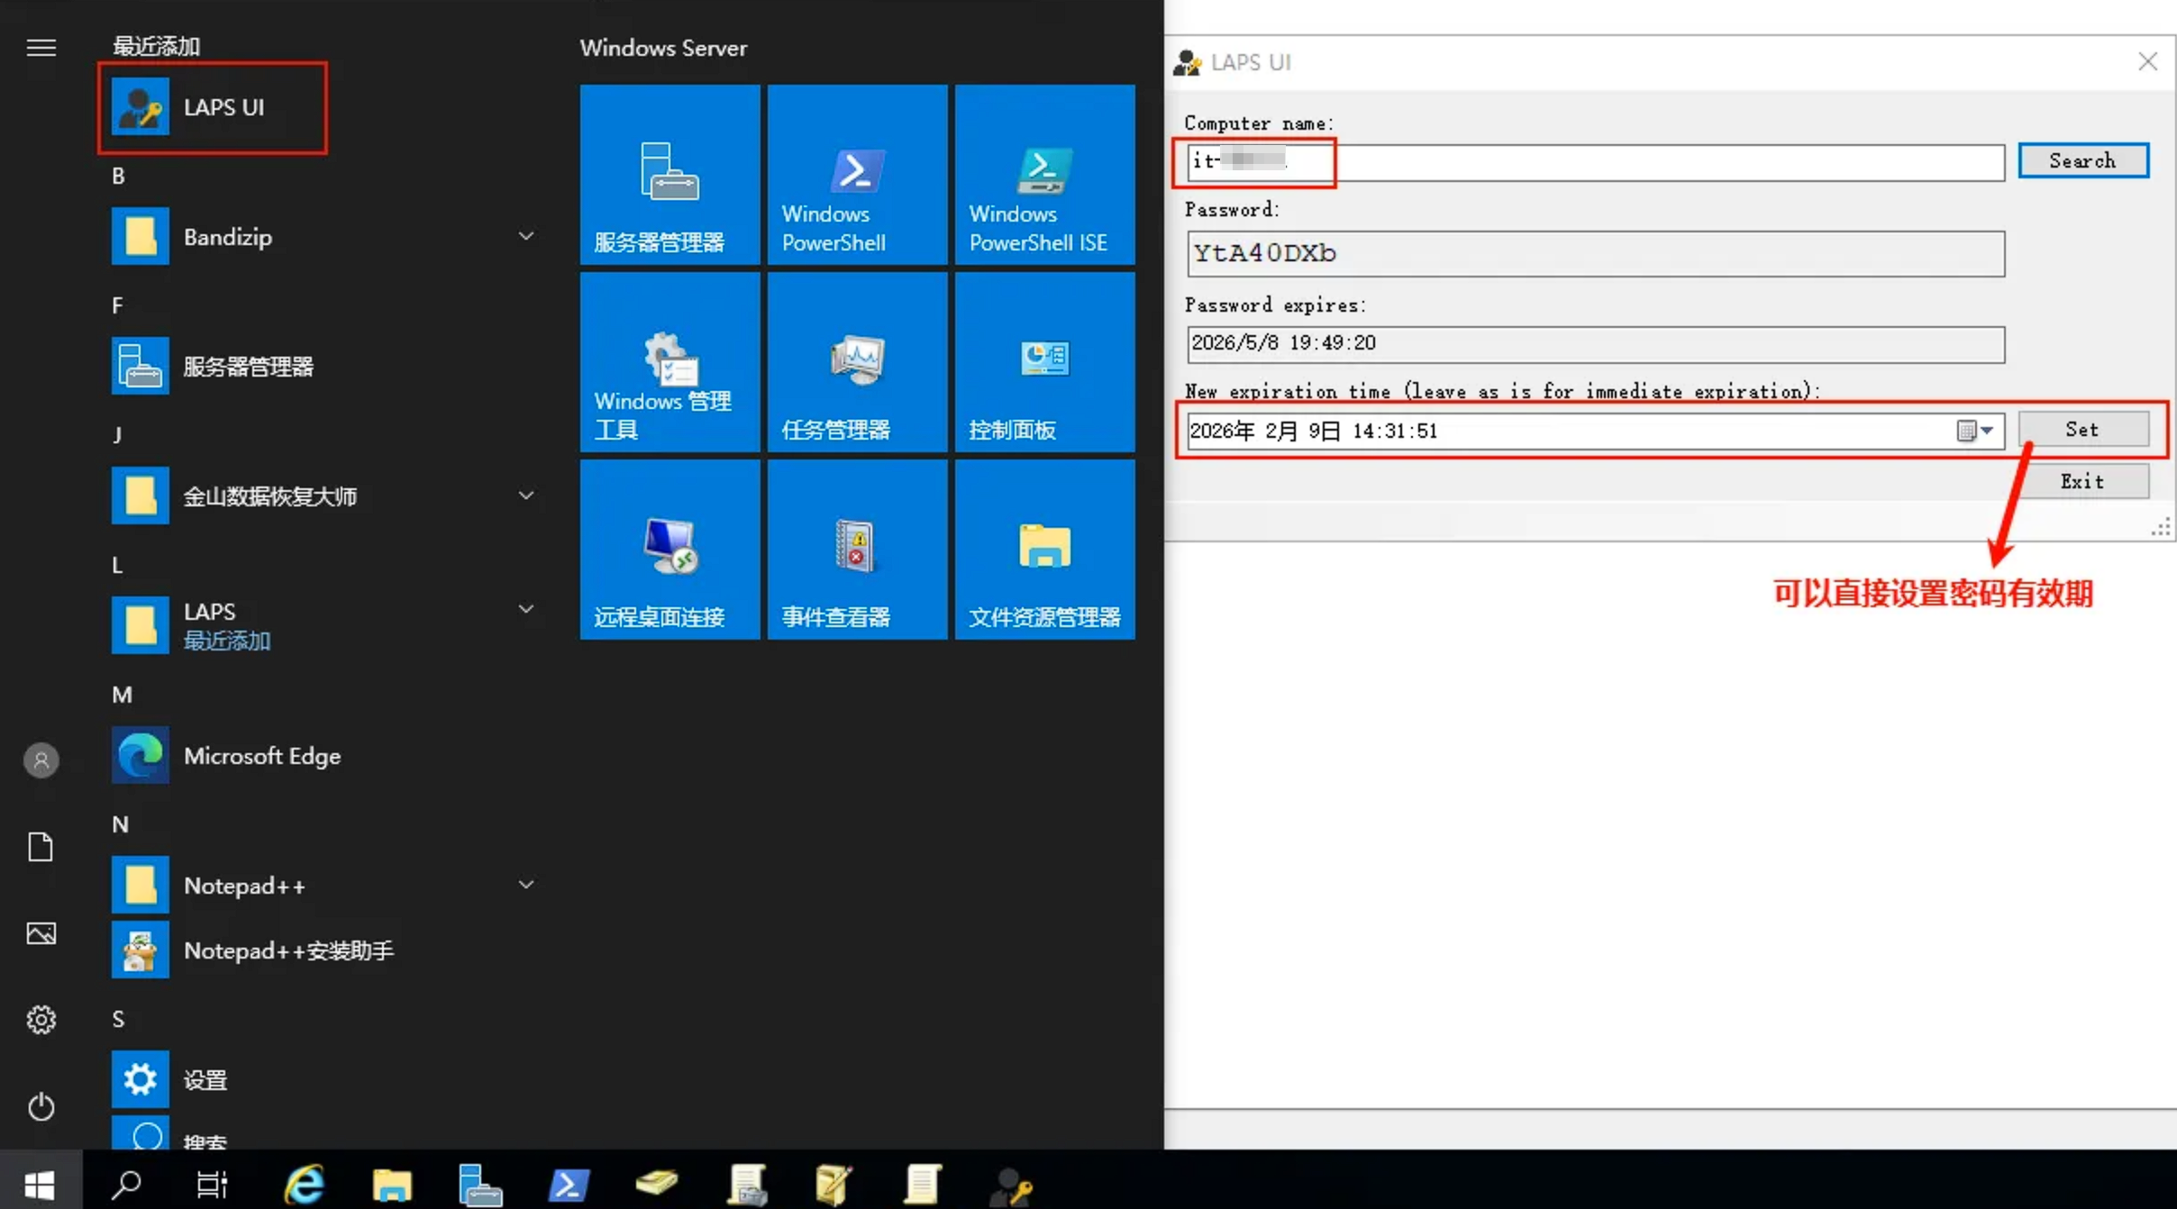Expand the Notepad++ folder chevron
The image size is (2177, 1209).
click(526, 885)
